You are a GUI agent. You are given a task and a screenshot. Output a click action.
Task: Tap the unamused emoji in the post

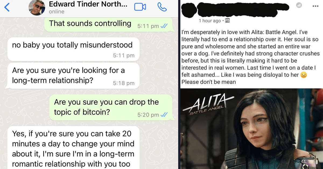(x=304, y=75)
